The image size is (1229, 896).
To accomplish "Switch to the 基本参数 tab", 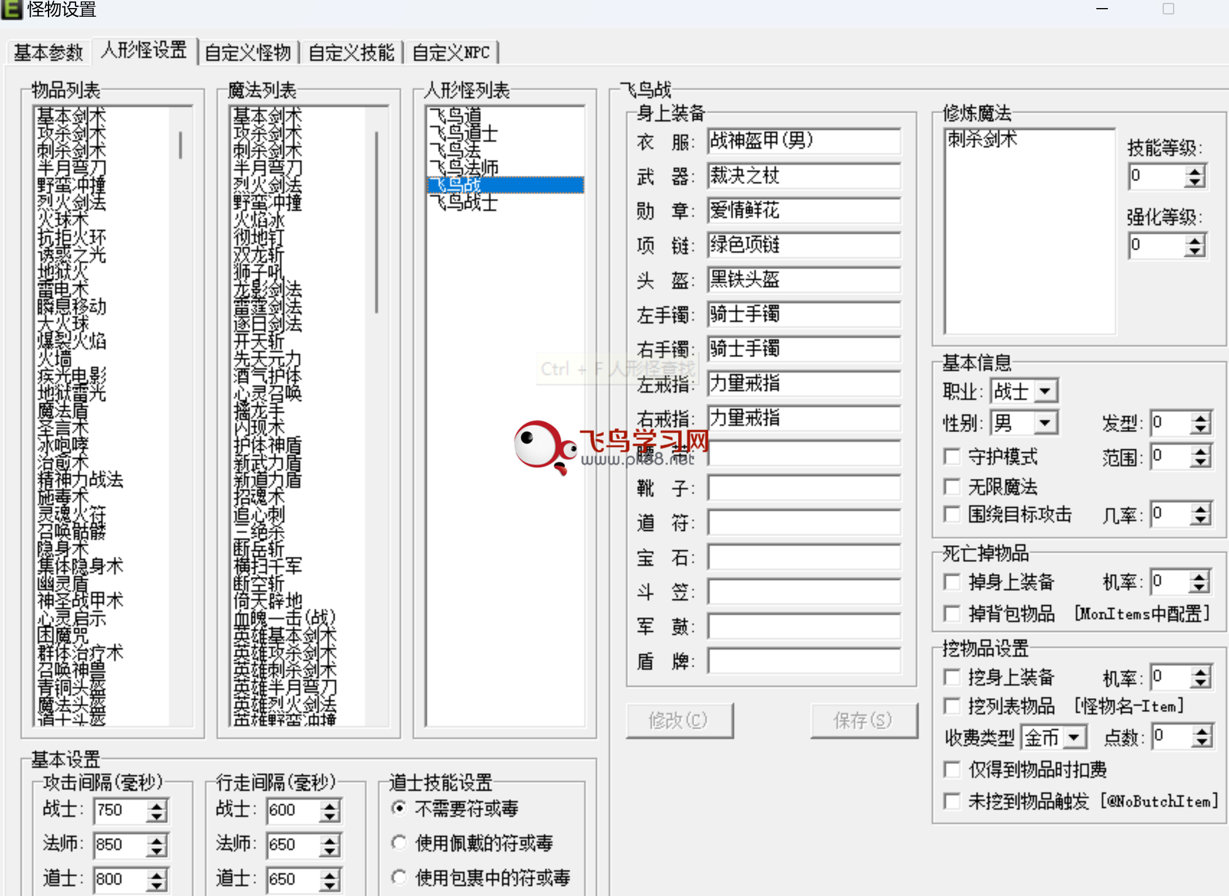I will click(48, 53).
